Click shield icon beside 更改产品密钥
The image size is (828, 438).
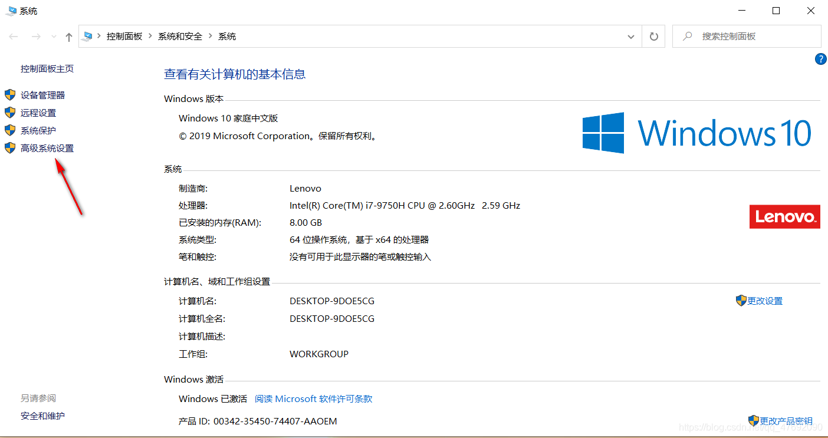coord(754,421)
